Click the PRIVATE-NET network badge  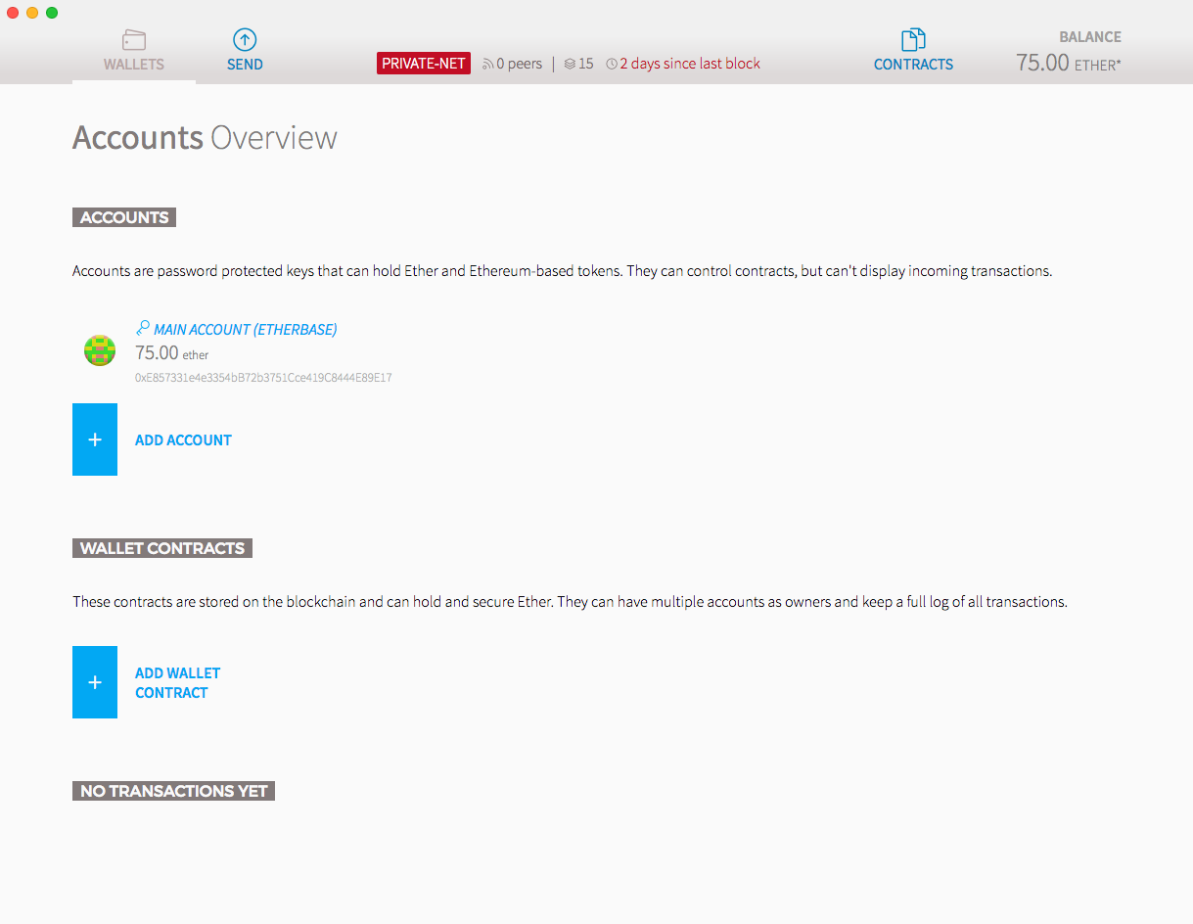click(x=424, y=64)
